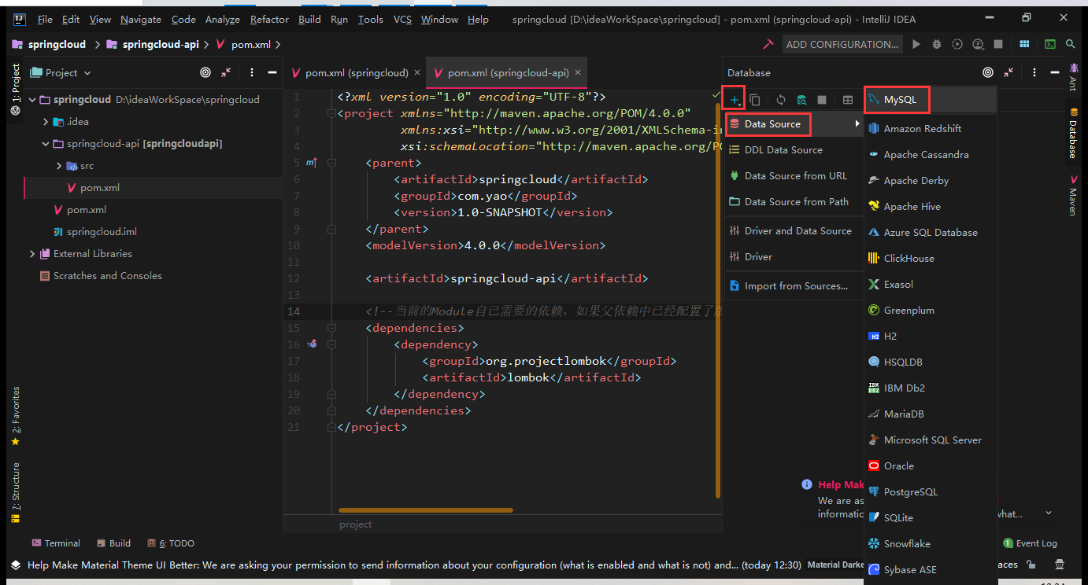Collapse all items in the Database panel
The image size is (1088, 585).
[1009, 72]
